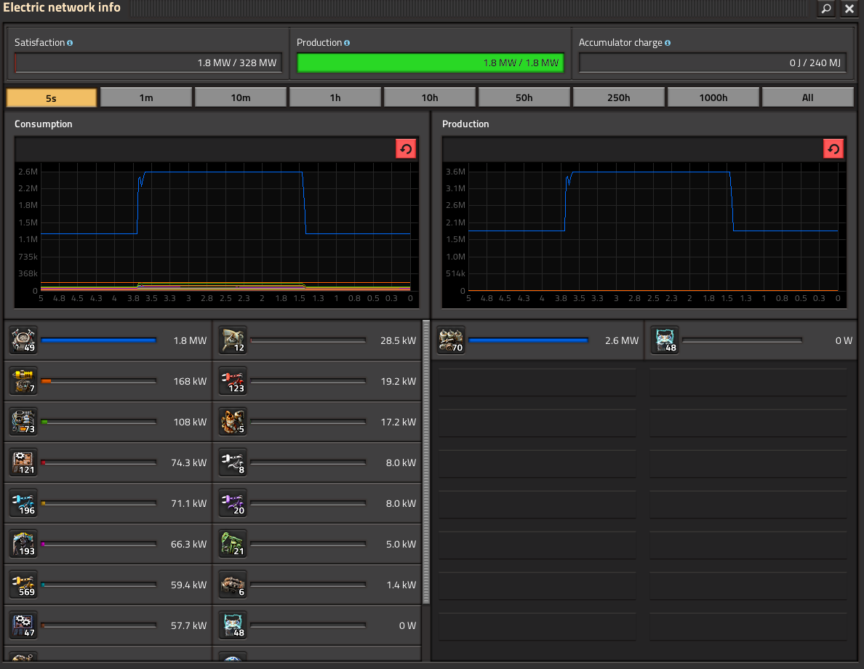This screenshot has width=864, height=669.
Task: Click the blue assembling machine icon, 47
Action: 24,625
